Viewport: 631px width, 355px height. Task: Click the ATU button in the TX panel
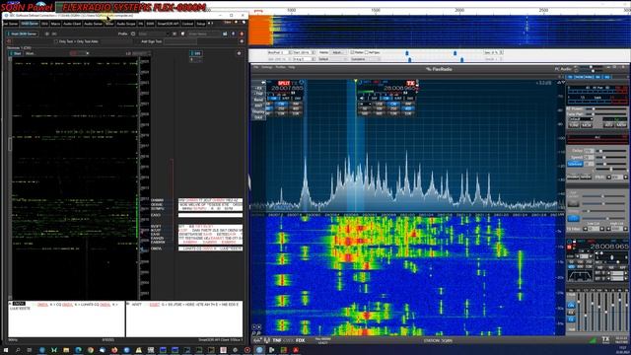coord(608,125)
